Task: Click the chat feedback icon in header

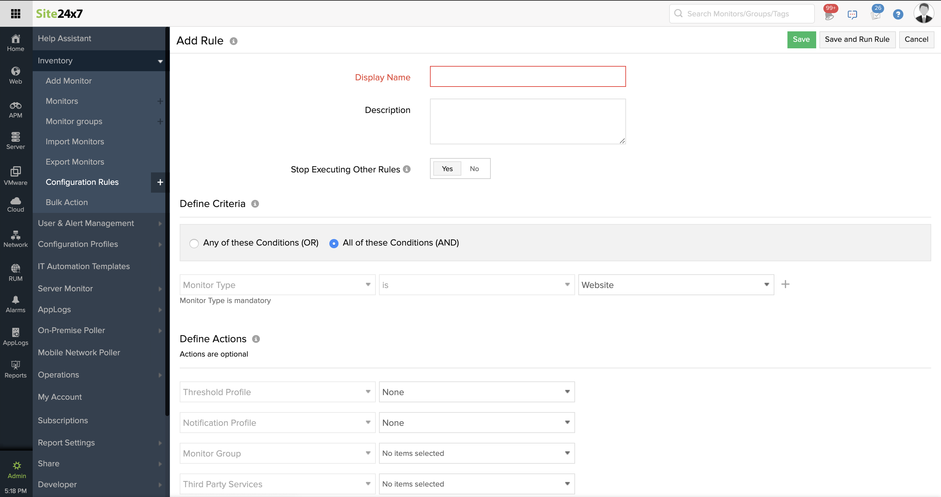Action: pos(852,14)
